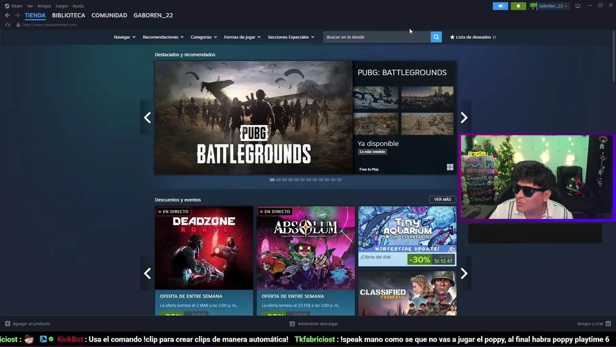Expand the Secciones Especiales dropdown
This screenshot has height=347, width=616.
(x=291, y=37)
